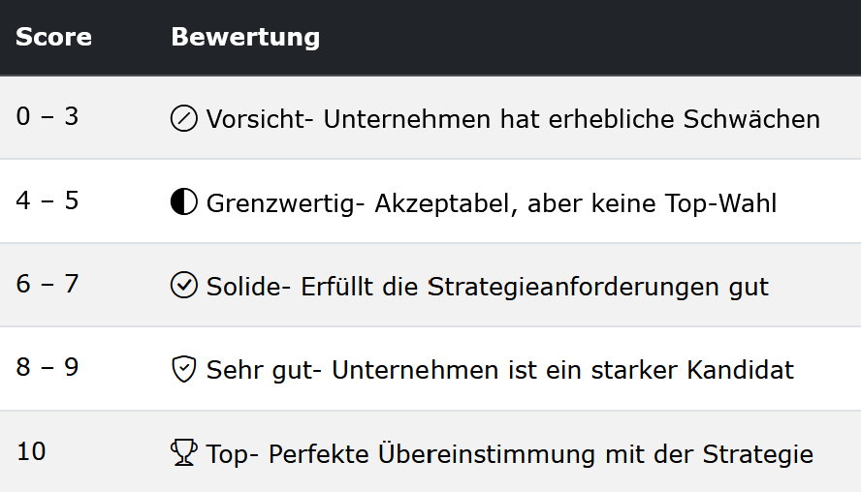Click the word Strategie in last row
The width and height of the screenshot is (861, 492).
758,454
